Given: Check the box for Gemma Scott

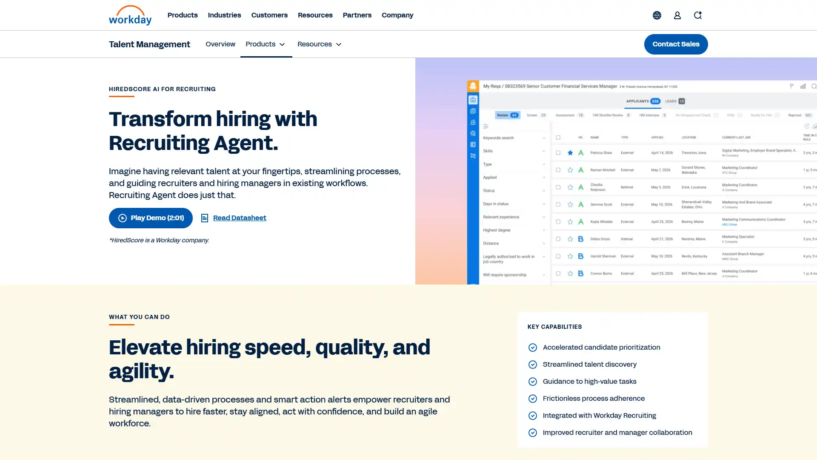Looking at the screenshot, I should 558,204.
